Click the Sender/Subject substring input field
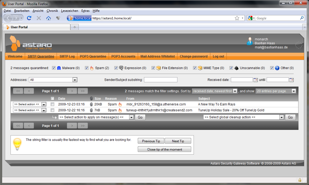Screen dimensions: 309x185 point(161,80)
